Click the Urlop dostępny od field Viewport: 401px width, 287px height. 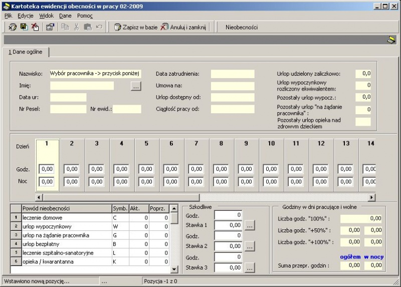click(233, 97)
